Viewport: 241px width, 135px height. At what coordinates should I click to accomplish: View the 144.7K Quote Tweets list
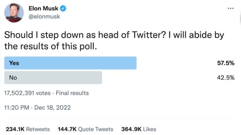(85, 129)
